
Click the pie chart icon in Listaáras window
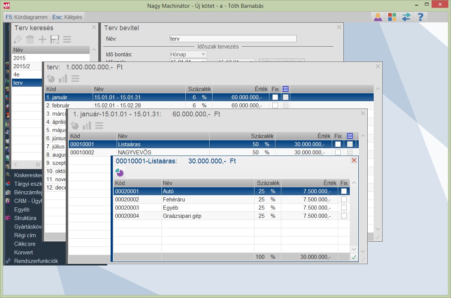point(119,173)
